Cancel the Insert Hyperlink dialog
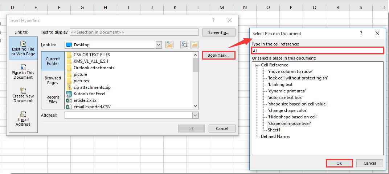The width and height of the screenshot is (389, 174). (222, 129)
